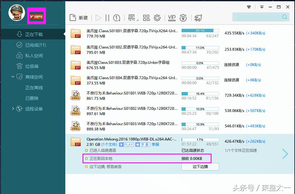Open the scheduled task clock icon
The image size is (295, 194).
[117, 18]
